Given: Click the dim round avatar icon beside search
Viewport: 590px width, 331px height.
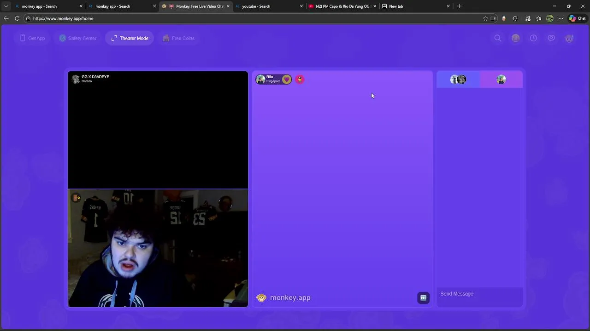Looking at the screenshot, I should pyautogui.click(x=516, y=38).
